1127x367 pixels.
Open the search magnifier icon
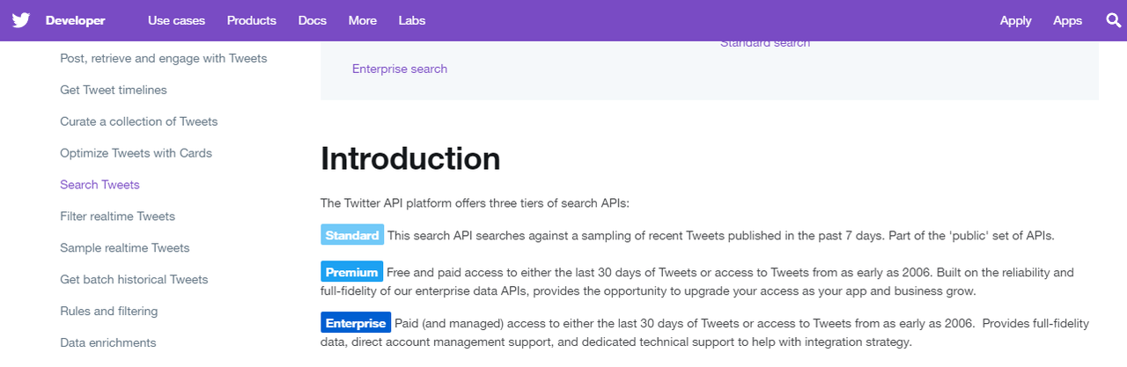click(1114, 20)
